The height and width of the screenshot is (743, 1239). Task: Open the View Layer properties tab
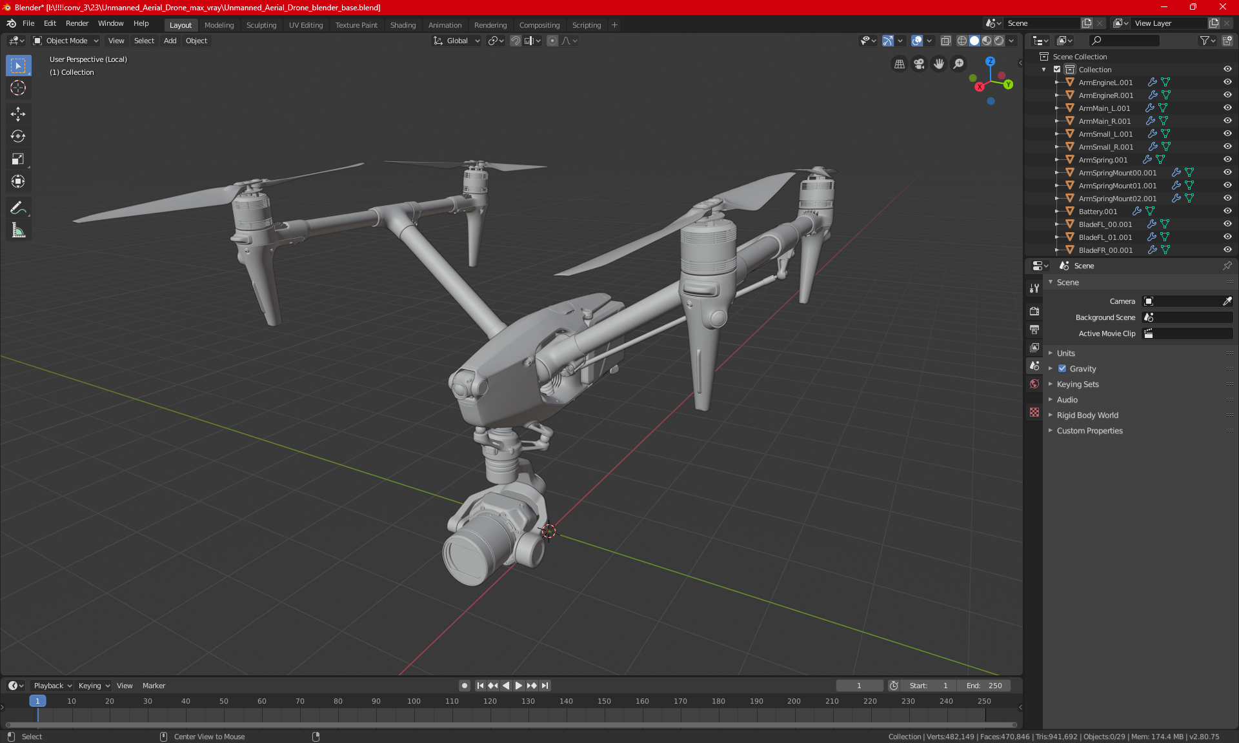coord(1034,348)
